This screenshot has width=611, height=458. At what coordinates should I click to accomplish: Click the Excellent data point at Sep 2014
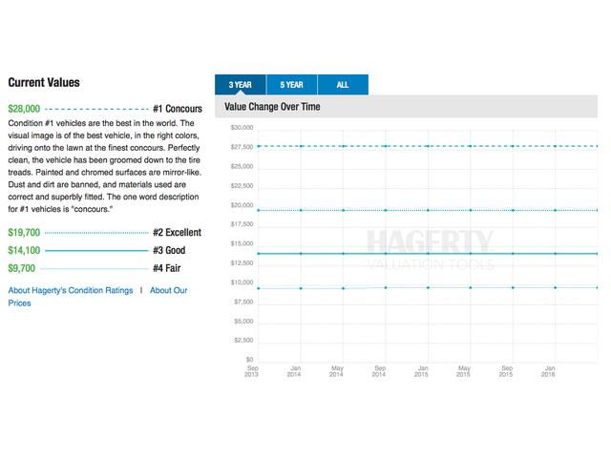(386, 210)
